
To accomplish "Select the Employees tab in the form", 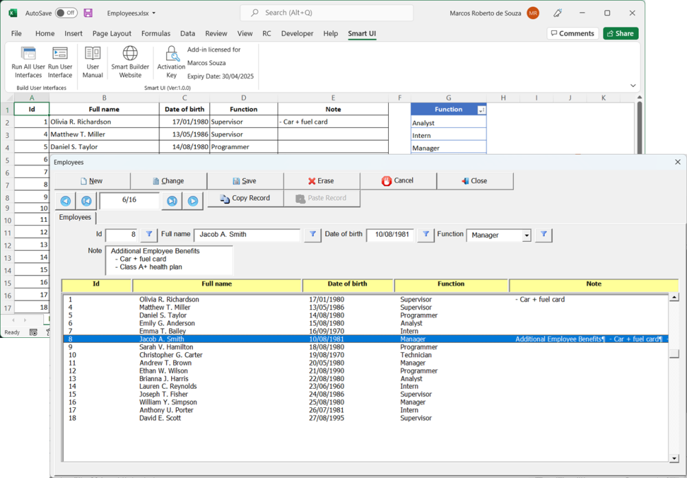I will [x=75, y=217].
